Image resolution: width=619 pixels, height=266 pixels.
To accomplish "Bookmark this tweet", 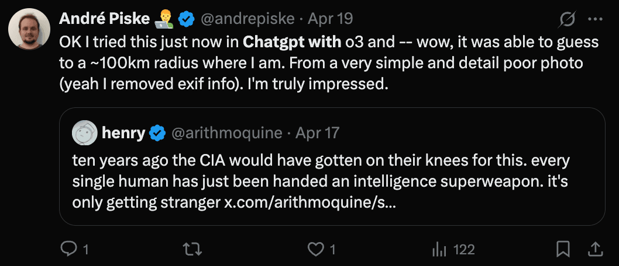I will point(563,250).
